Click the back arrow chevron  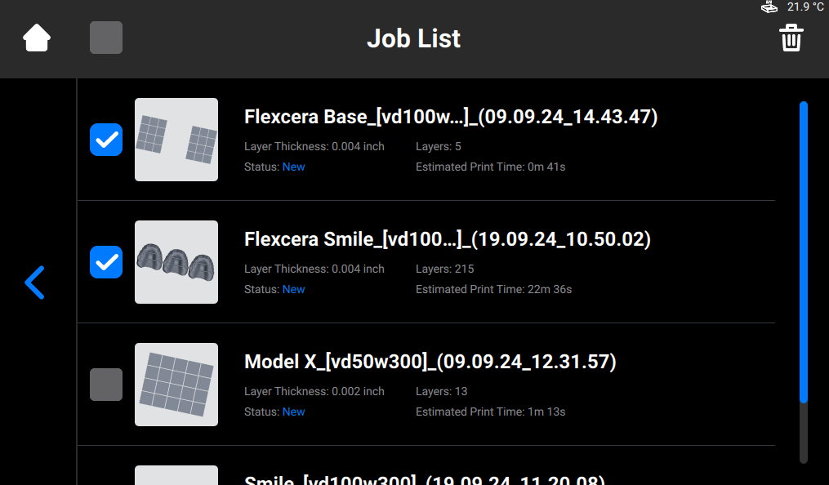point(34,283)
